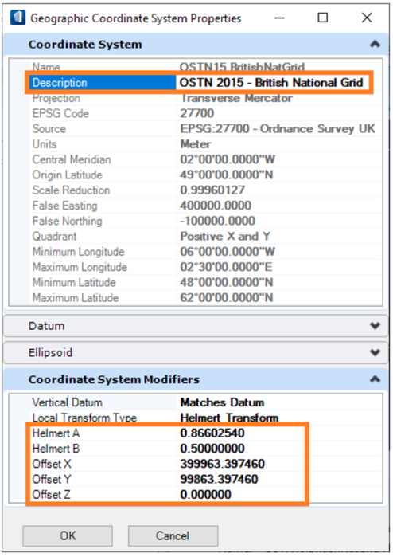Screen dimensions: 393x557
Task: Select the Scale Reduction label
Action: pos(71,190)
